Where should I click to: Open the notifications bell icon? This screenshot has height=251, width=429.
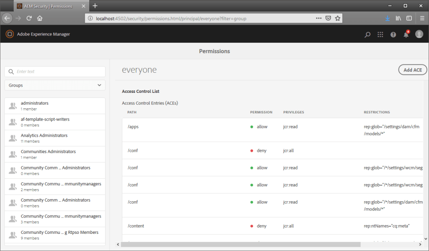pyautogui.click(x=406, y=34)
